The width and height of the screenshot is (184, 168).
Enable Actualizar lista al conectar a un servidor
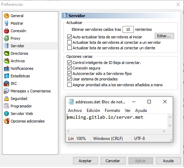(69, 42)
